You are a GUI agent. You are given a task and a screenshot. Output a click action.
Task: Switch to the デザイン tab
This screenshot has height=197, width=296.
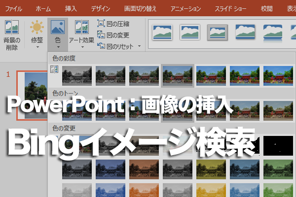click(x=101, y=9)
